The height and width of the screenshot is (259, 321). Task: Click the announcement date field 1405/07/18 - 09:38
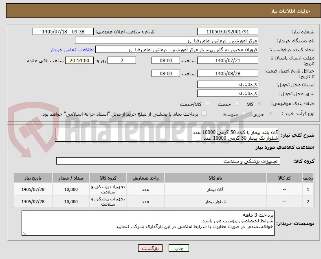point(63,31)
